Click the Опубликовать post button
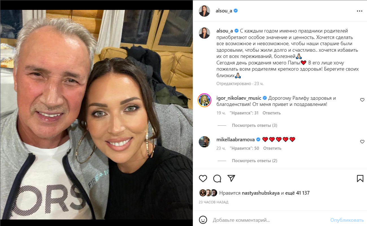This screenshot has width=367, height=226. 347,220
